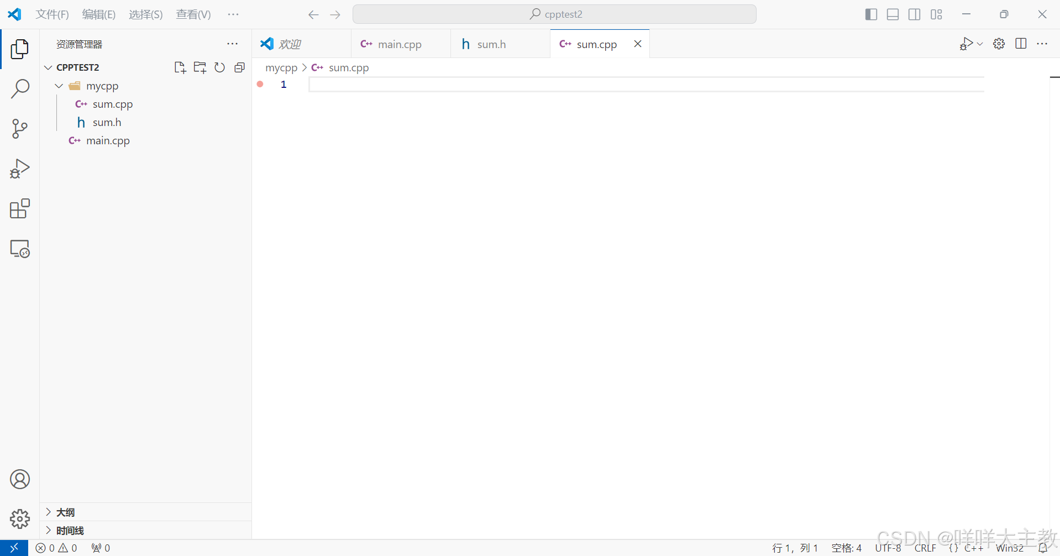Toggle breakpoint on line 1
1060x556 pixels.
[x=260, y=84]
